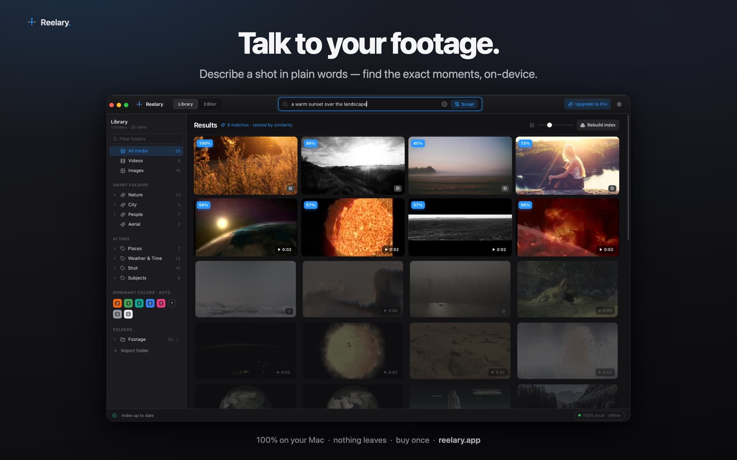Open the 59% match earth sunrise video thumbnail
Viewport: 737px width, 460px height.
pos(246,227)
